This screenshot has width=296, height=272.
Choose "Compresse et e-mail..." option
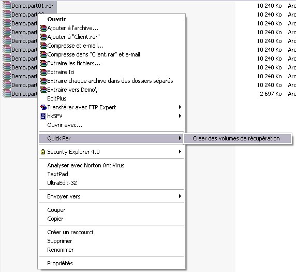pos(111,46)
